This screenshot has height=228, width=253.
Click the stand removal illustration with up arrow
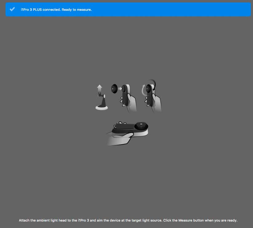(101, 97)
